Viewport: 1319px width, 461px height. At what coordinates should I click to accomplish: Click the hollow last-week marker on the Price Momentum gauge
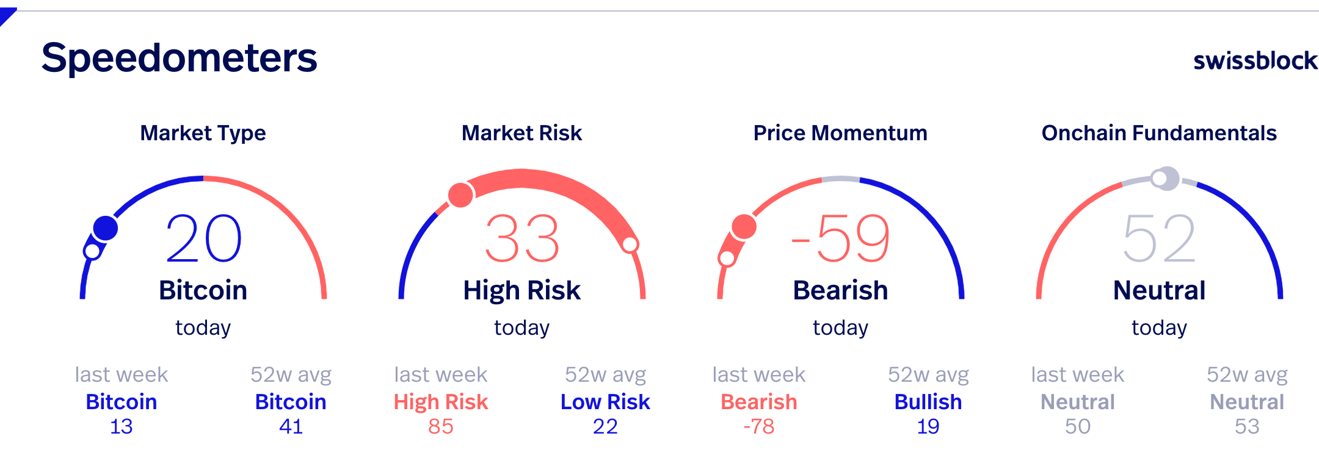[x=727, y=259]
